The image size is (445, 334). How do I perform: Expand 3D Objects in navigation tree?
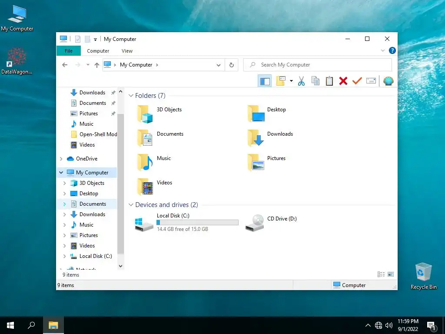(x=64, y=183)
